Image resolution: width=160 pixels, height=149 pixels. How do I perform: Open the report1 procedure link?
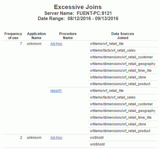point(56,91)
